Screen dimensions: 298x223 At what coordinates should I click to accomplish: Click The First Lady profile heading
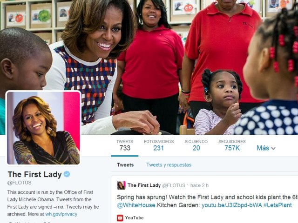point(34,174)
